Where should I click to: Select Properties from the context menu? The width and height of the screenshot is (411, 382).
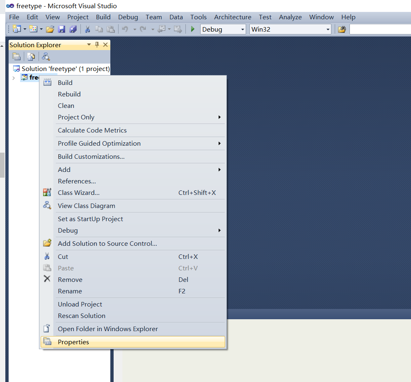73,342
